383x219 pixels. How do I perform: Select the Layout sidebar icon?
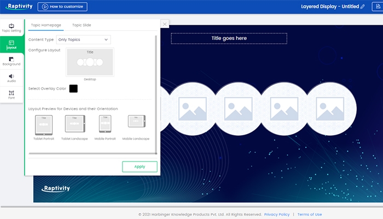tap(11, 44)
